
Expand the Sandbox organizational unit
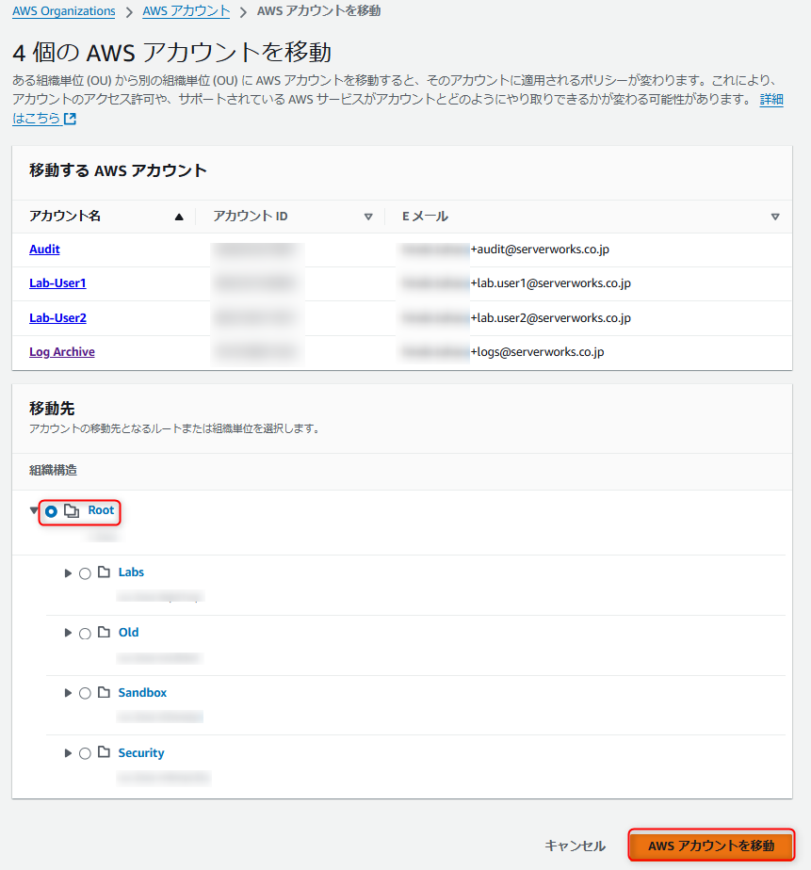[x=68, y=693]
